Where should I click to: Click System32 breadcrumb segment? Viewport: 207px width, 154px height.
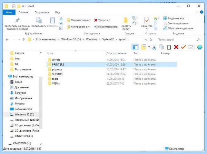tap(108, 39)
